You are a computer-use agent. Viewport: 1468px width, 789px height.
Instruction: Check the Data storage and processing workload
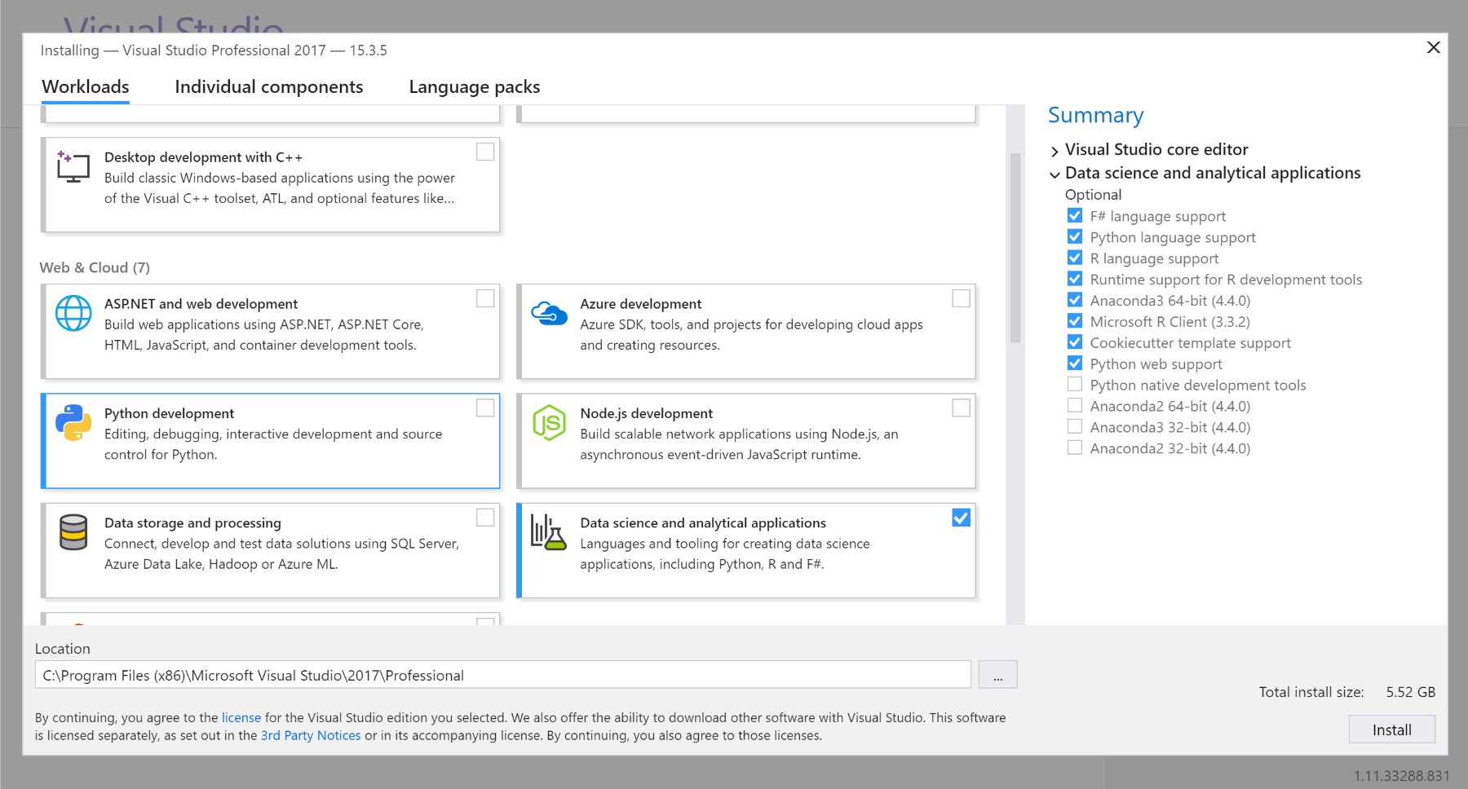coord(485,518)
